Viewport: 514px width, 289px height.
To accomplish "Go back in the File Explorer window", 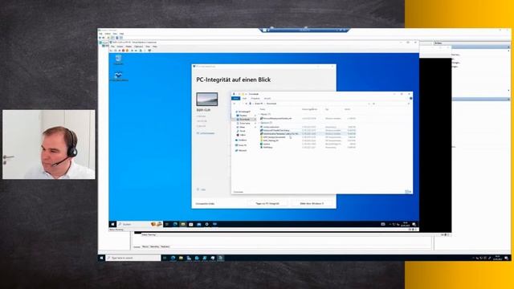I will point(235,104).
